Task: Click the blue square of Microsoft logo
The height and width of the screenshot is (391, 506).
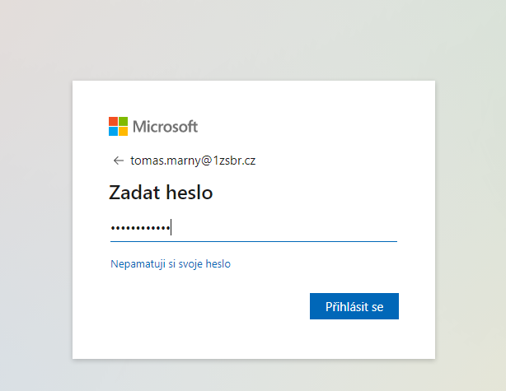Action: pos(113,132)
